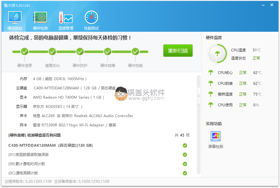
Task: Click the 主设备库版本 status bar text
Action: coord(82,182)
